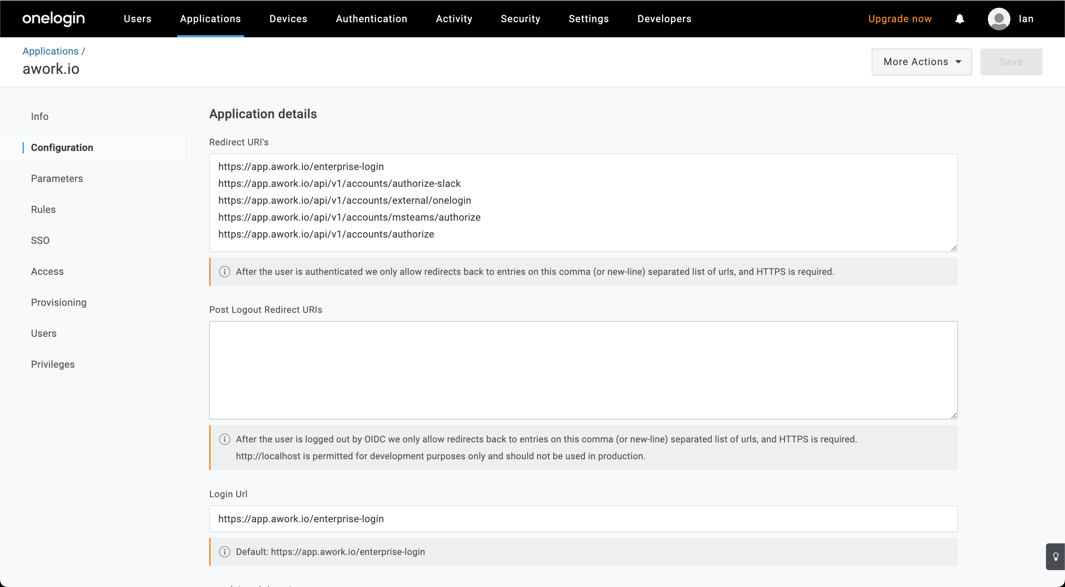Click resize handle of Redirect URI's textarea
This screenshot has width=1065, height=587.
coord(954,248)
